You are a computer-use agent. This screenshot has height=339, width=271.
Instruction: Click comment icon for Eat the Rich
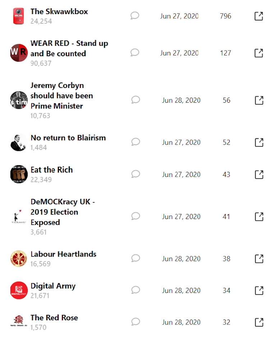pyautogui.click(x=135, y=174)
